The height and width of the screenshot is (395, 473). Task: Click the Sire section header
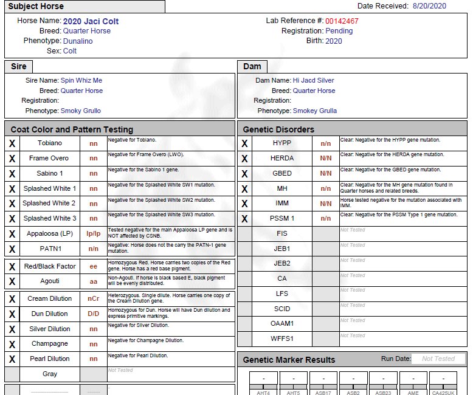(19, 67)
